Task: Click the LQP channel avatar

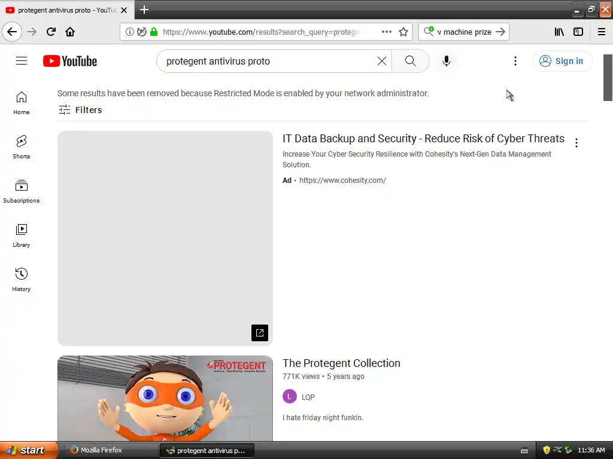Action: pos(290,397)
